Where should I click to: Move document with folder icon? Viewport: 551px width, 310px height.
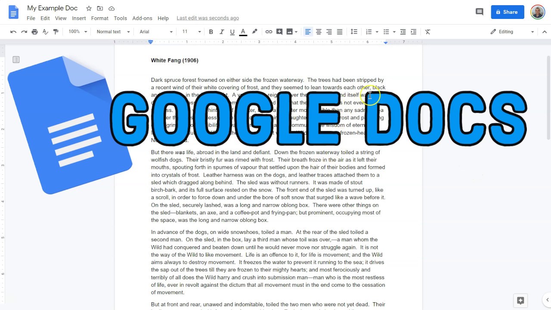point(100,9)
